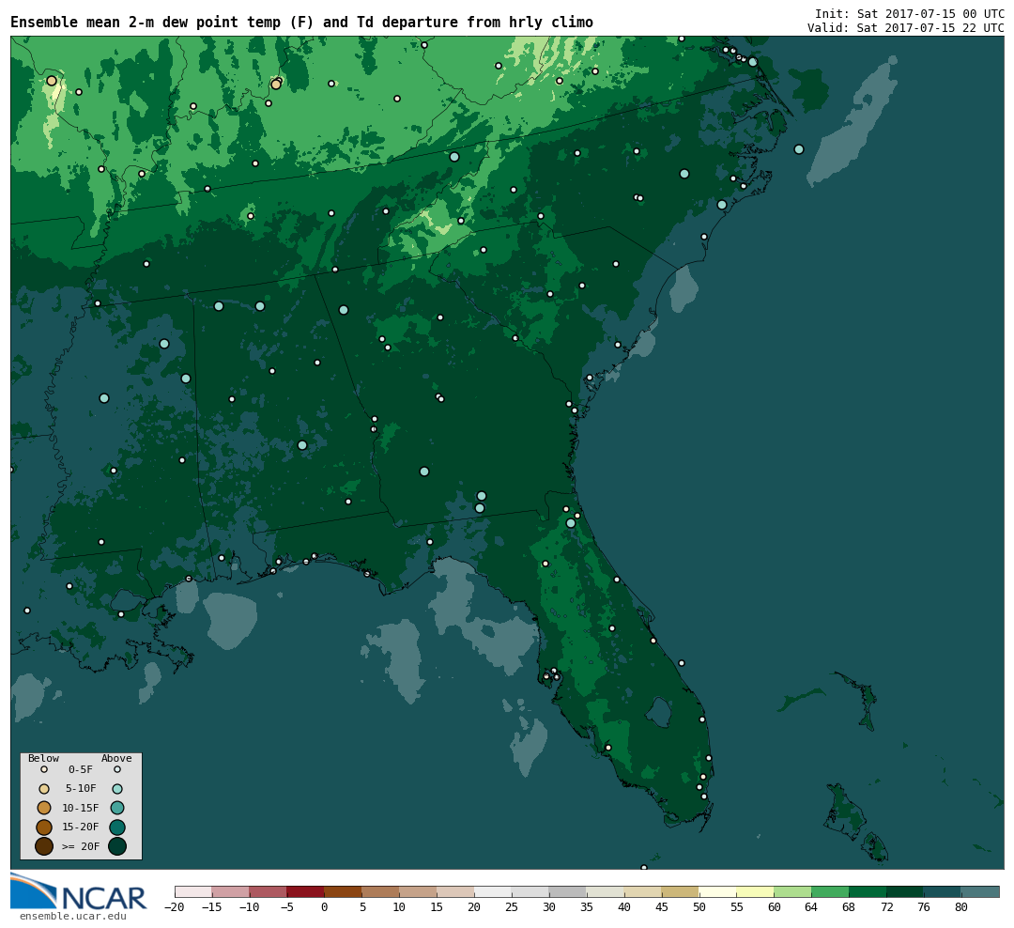Click the "Below" legend header
This screenshot has height=928, width=1014.
click(x=43, y=758)
